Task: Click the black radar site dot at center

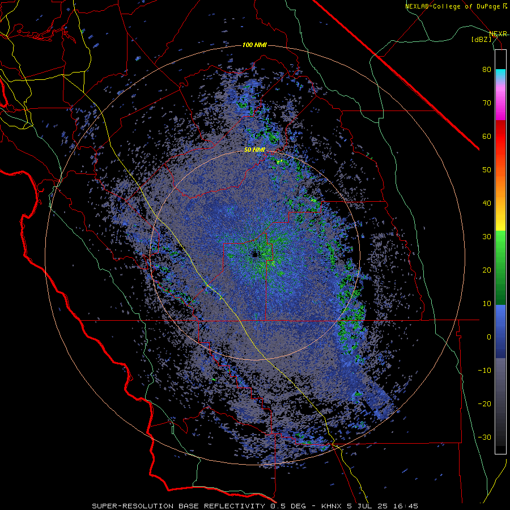Action: coord(254,254)
